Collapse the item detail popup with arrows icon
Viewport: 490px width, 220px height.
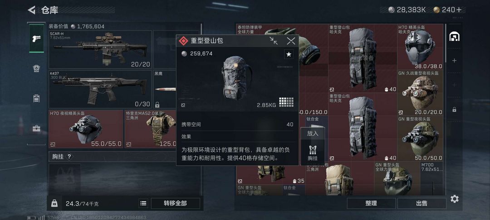click(x=274, y=40)
